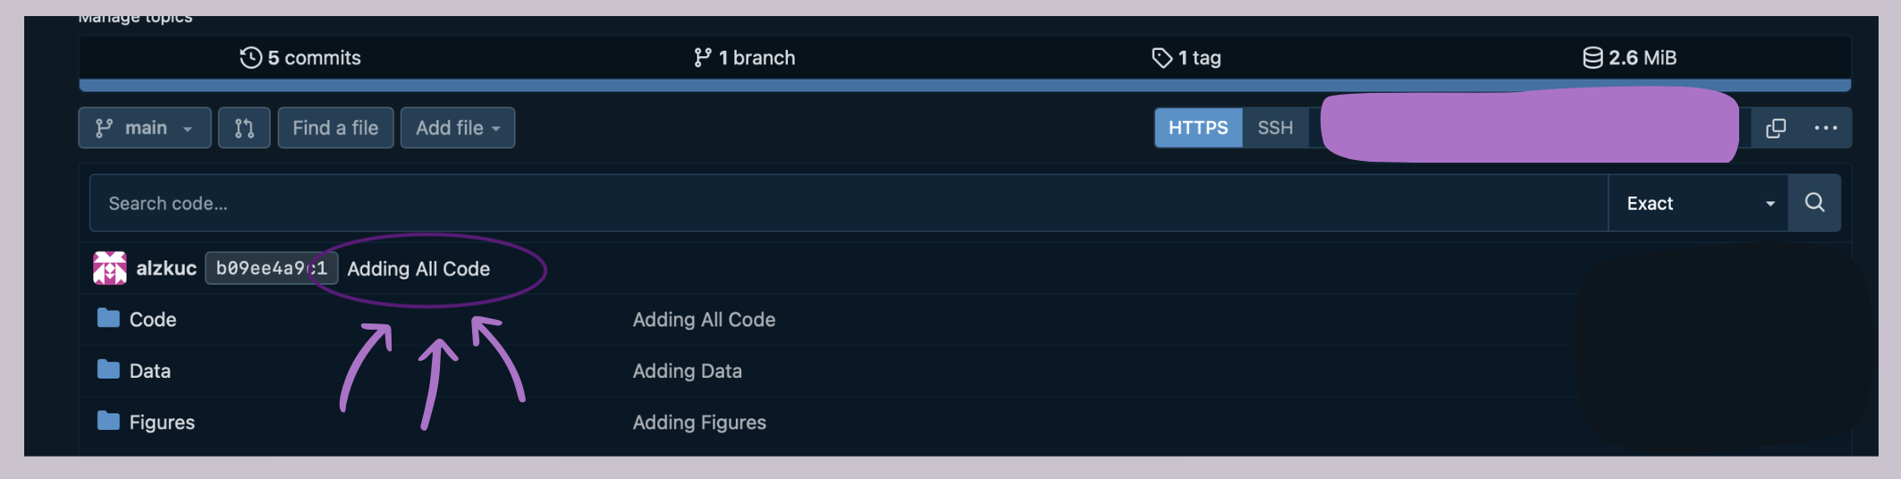Click the commits history clock icon
This screenshot has width=1901, height=479.
pyautogui.click(x=250, y=58)
